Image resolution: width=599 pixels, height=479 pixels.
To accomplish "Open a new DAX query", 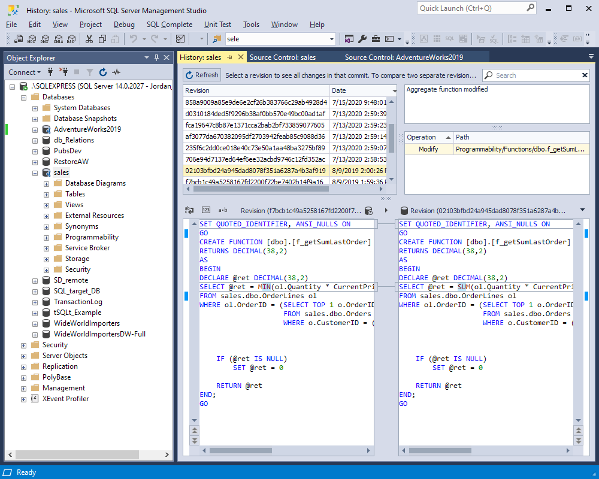I will (71, 39).
